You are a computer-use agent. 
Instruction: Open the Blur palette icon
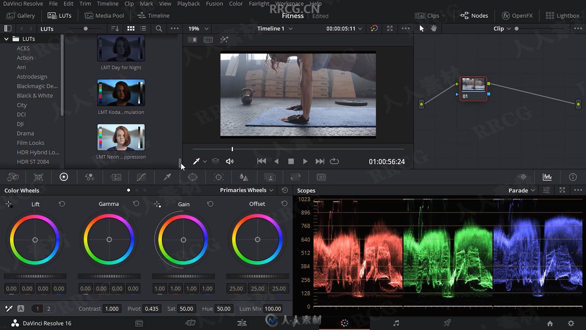tap(244, 177)
